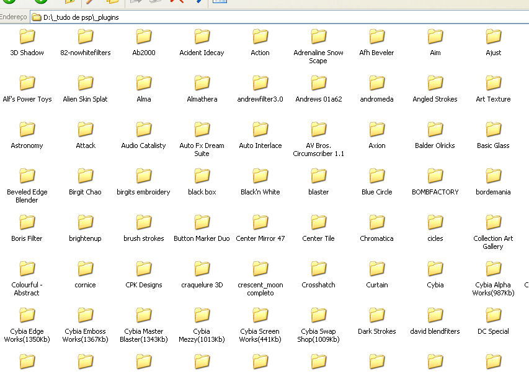Select the Adrenaline Snow Scape folder icon
This screenshot has width=529, height=374.
319,37
